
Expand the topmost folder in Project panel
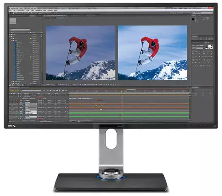[10, 35]
